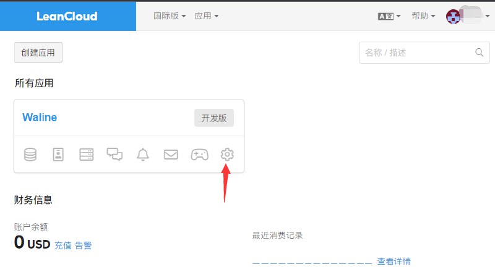The width and height of the screenshot is (495, 277).
Task: Click the 告警 alert link
Action: tap(84, 245)
